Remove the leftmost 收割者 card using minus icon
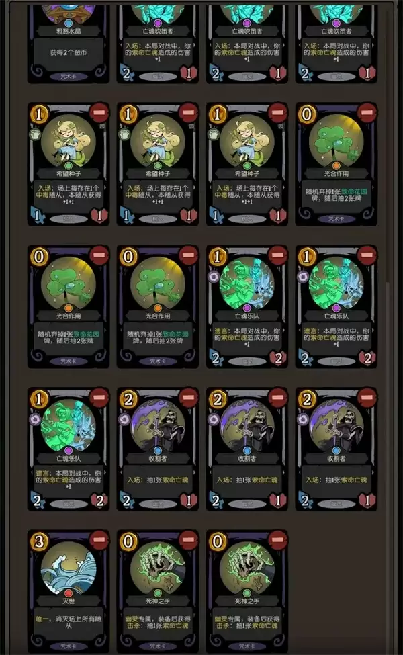The height and width of the screenshot is (655, 403). 188,397
